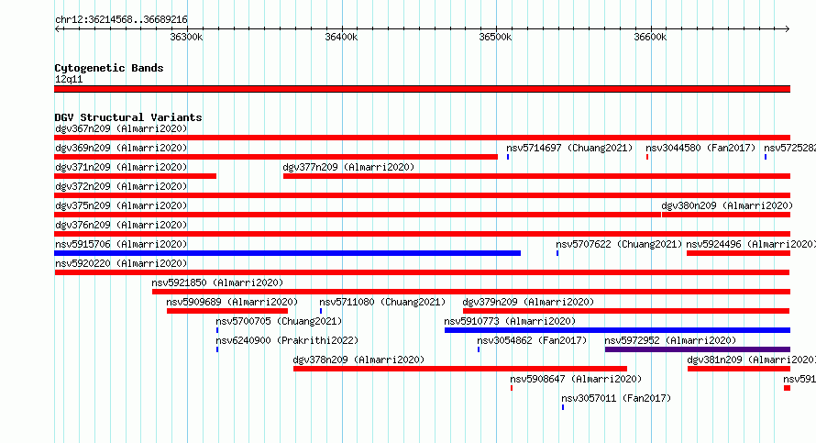This screenshot has height=443, width=816.
Task: Click nsv5714697 (Chuang2021) label
Action: coord(569,148)
